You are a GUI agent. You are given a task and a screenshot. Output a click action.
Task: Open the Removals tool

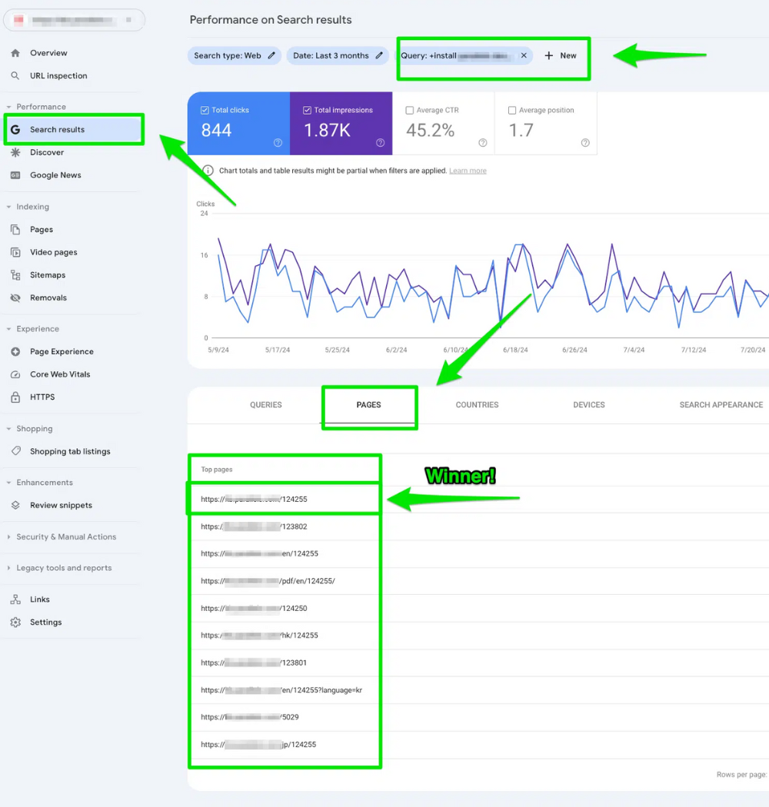(48, 297)
